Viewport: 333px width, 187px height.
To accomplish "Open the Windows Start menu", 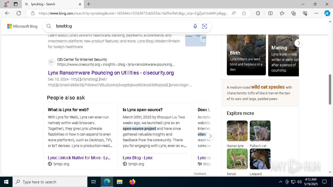I will pos(6,182).
